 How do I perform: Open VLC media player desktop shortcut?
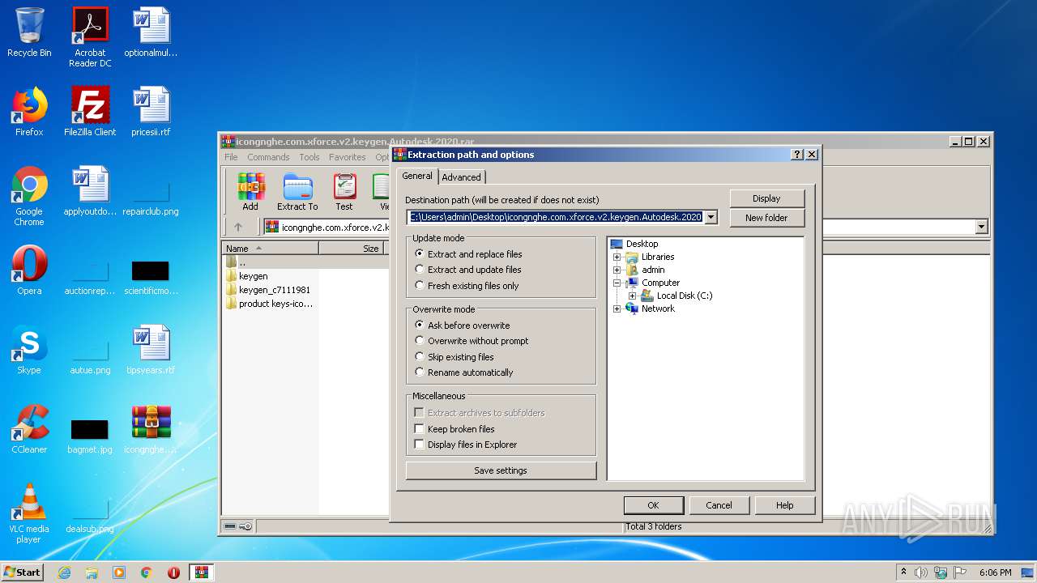29,513
